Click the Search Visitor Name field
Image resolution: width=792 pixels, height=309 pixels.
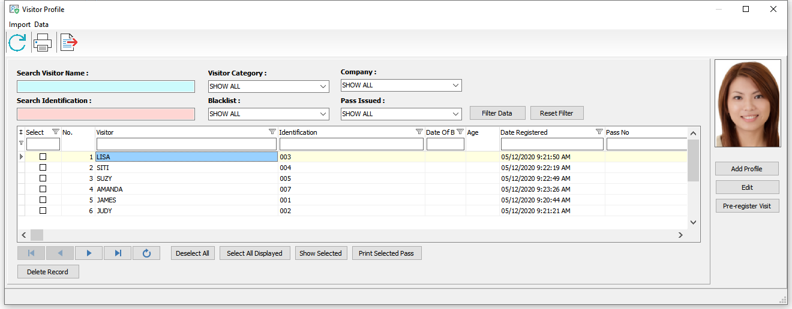[106, 86]
